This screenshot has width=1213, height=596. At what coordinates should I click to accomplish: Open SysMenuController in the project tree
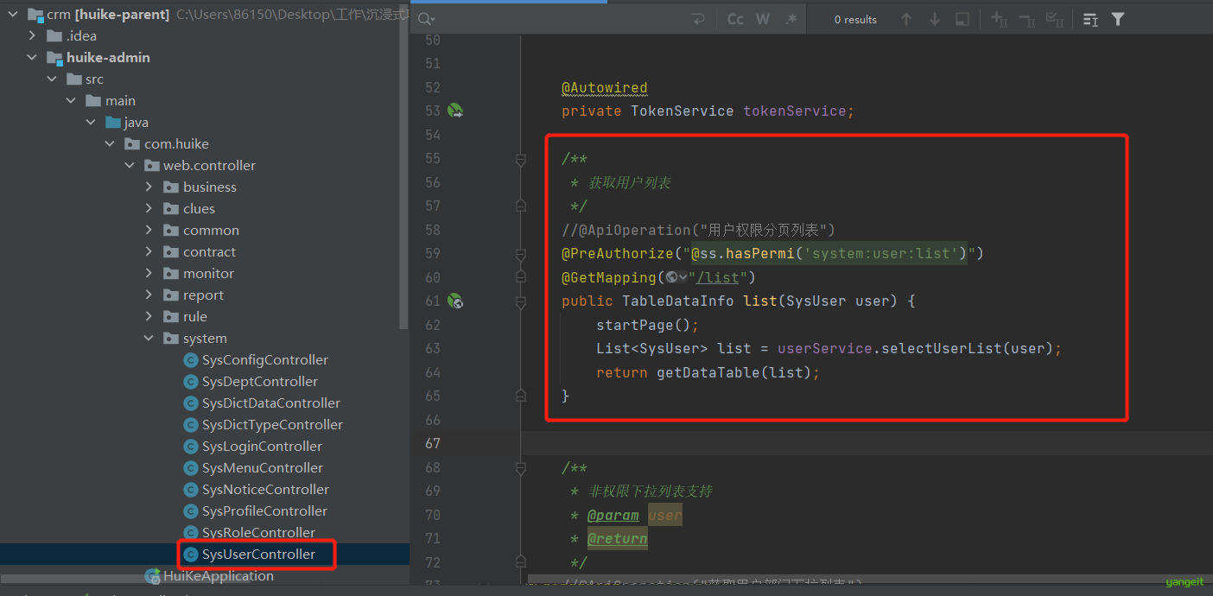[x=263, y=468]
